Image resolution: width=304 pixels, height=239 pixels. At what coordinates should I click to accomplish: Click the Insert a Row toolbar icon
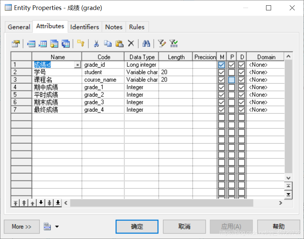31,43
